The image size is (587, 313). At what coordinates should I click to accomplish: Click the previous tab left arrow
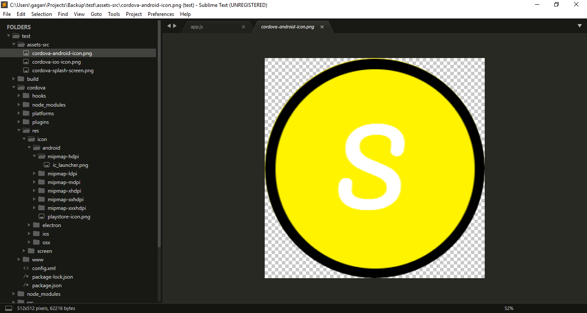(169, 26)
